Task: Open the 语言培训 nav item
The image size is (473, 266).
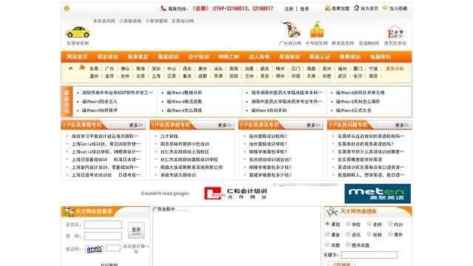Action: 108,57
